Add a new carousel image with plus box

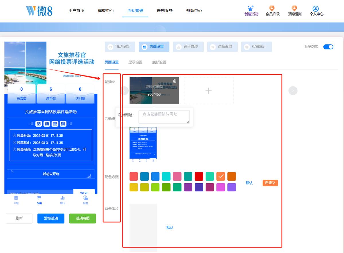click(209, 91)
